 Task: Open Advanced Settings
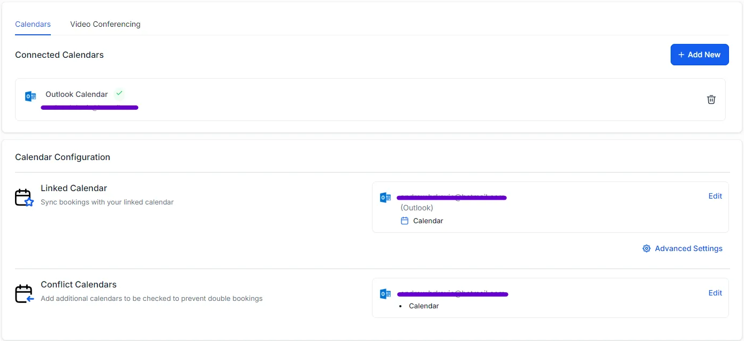[688, 248]
